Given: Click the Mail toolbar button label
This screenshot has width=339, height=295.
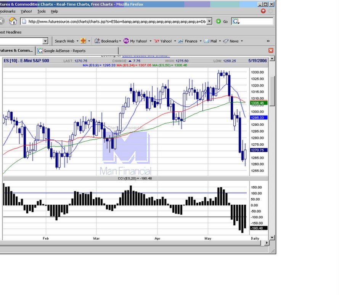Looking at the screenshot, I should (214, 41).
